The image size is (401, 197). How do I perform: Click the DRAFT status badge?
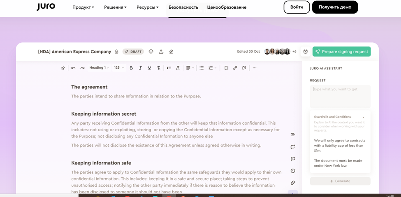(x=133, y=52)
